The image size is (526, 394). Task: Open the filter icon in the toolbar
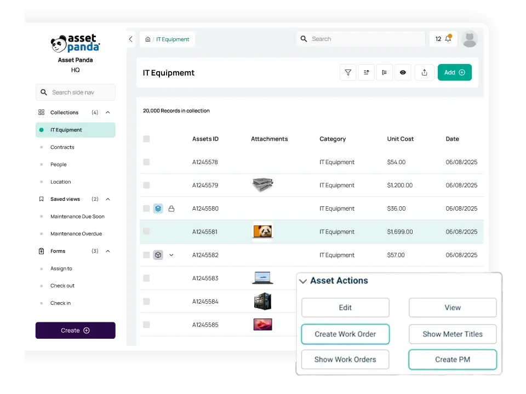[348, 72]
